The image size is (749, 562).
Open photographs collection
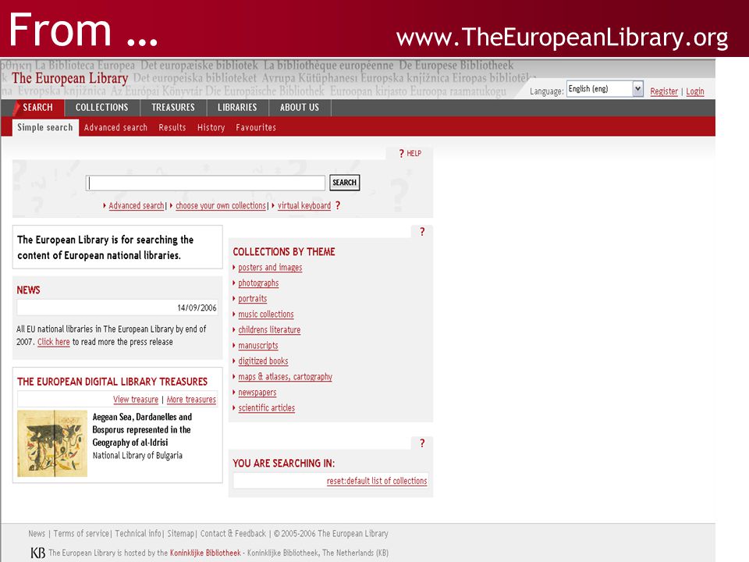[x=258, y=283]
